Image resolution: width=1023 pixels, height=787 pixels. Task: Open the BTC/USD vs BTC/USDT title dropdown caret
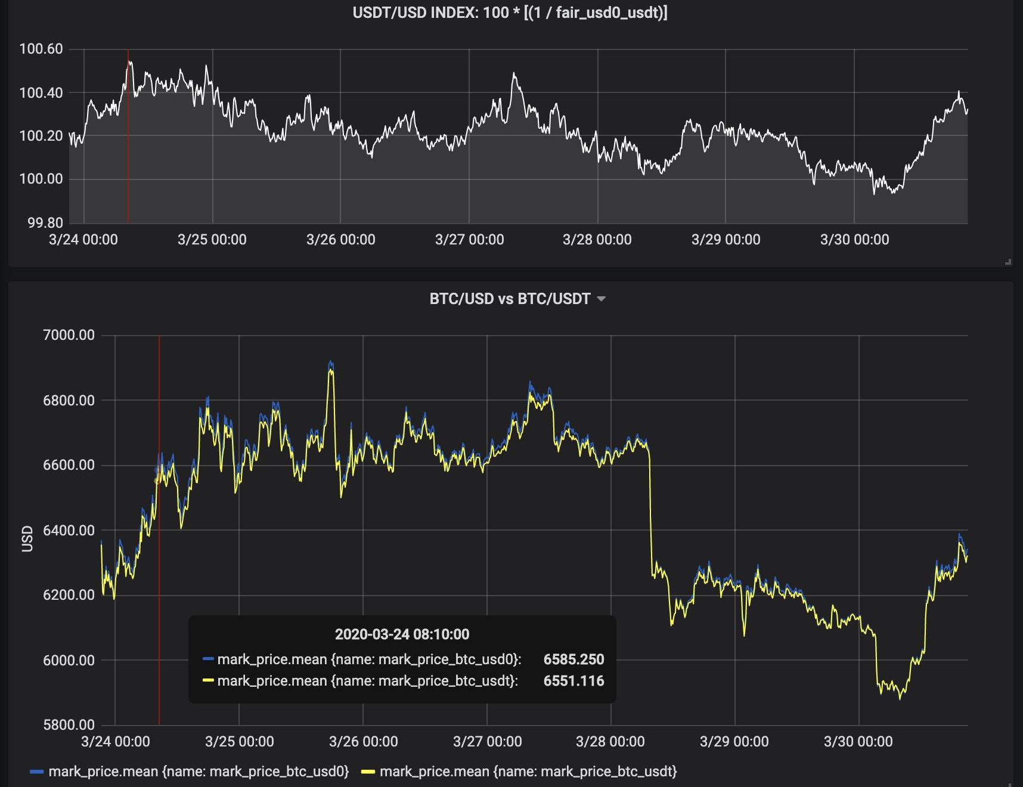601,299
